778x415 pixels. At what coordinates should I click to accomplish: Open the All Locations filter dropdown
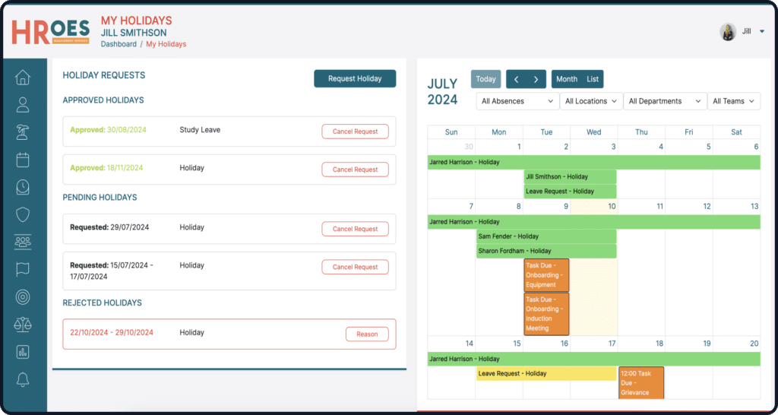(591, 101)
